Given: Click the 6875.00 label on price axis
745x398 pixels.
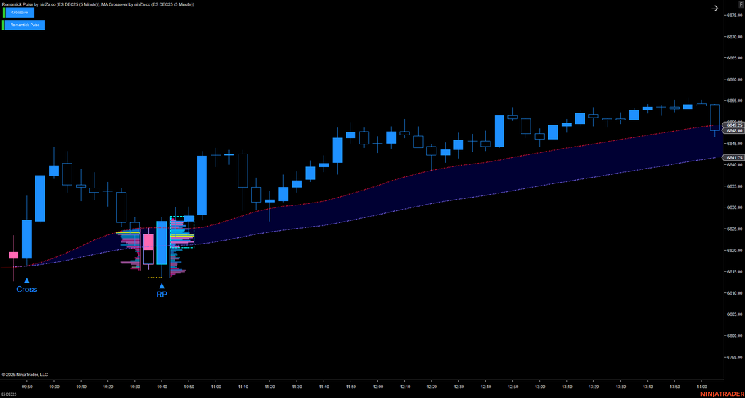Looking at the screenshot, I should [x=734, y=16].
